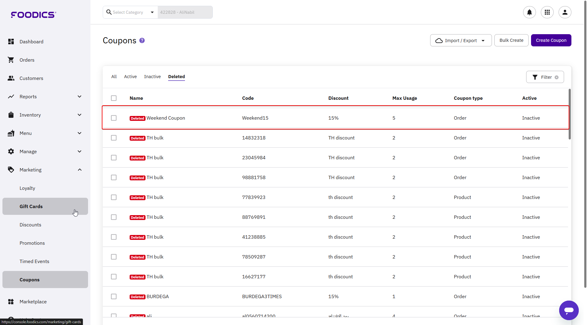Clear the filter using the x icon

(556, 78)
